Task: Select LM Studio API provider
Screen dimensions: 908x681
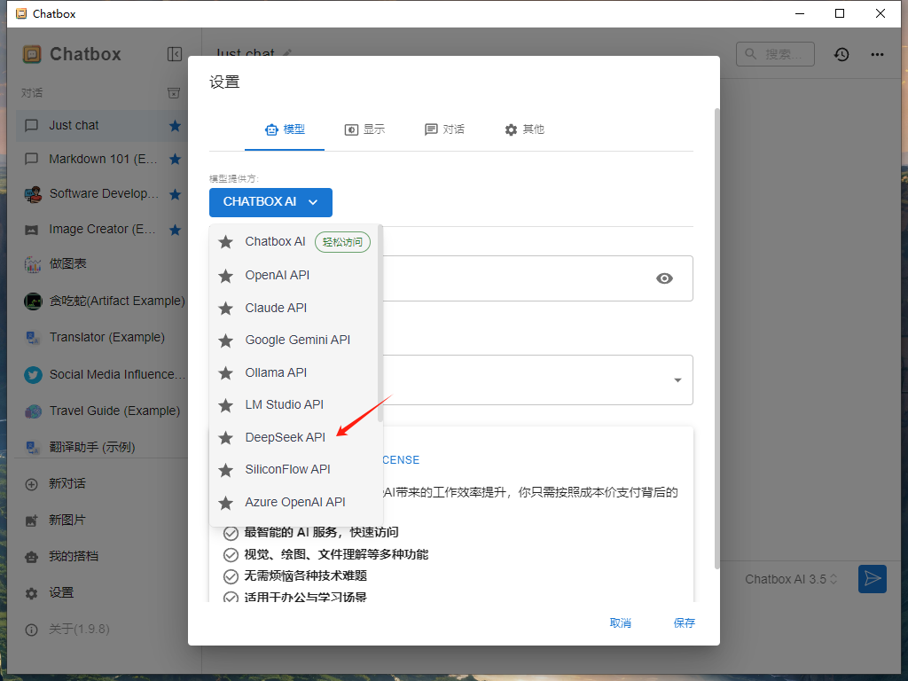Action: (294, 404)
